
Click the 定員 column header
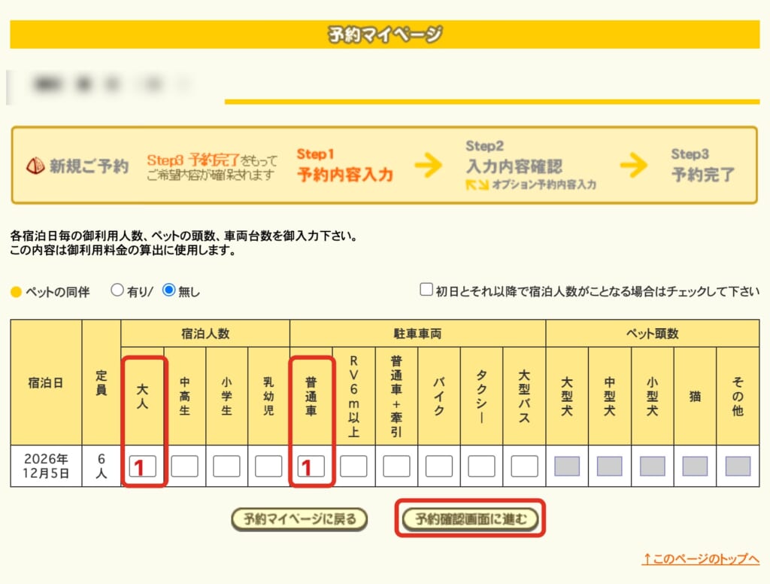coord(102,382)
